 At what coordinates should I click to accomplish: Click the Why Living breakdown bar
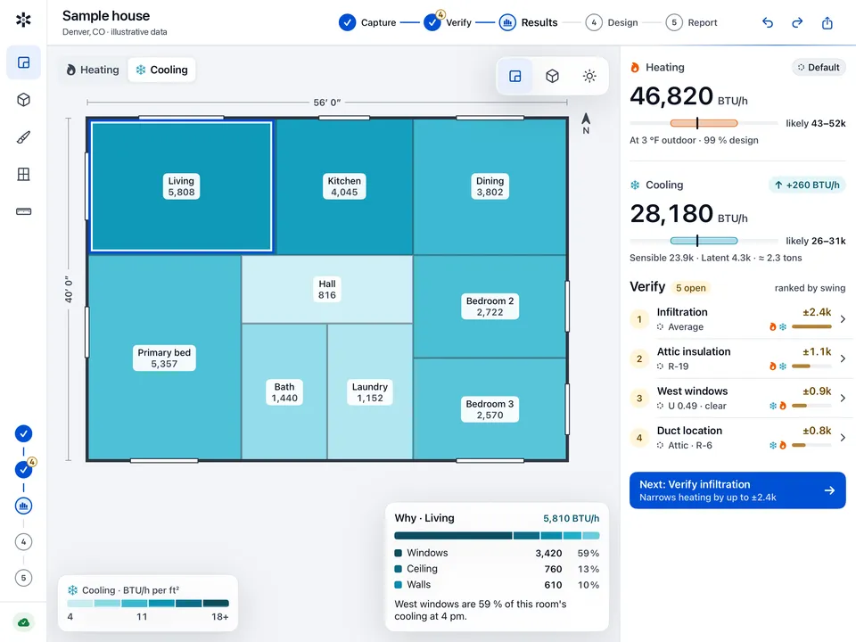[497, 536]
